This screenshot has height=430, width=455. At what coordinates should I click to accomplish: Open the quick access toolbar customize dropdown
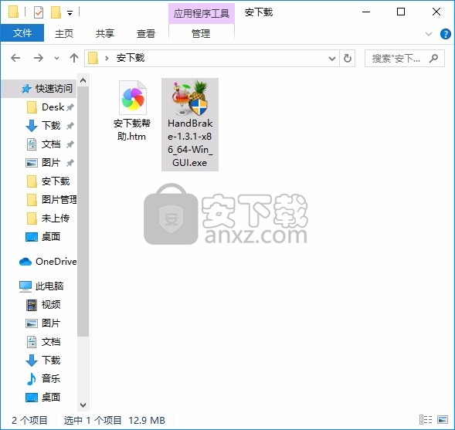(x=70, y=13)
